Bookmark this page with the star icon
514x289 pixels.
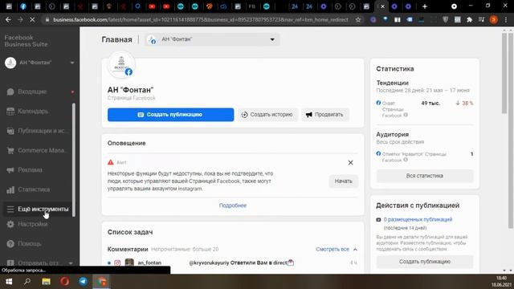pos(358,19)
